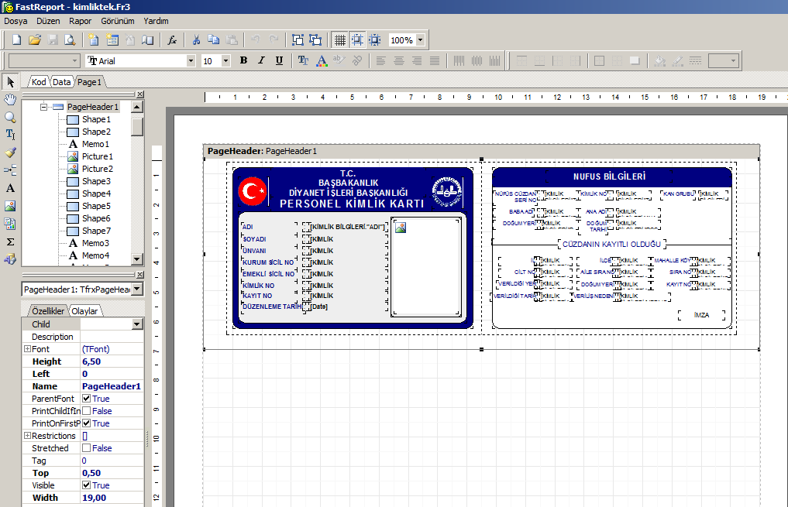Viewport: 788px width, 507px height.
Task: Click fit to grid icon
Action: coord(375,40)
